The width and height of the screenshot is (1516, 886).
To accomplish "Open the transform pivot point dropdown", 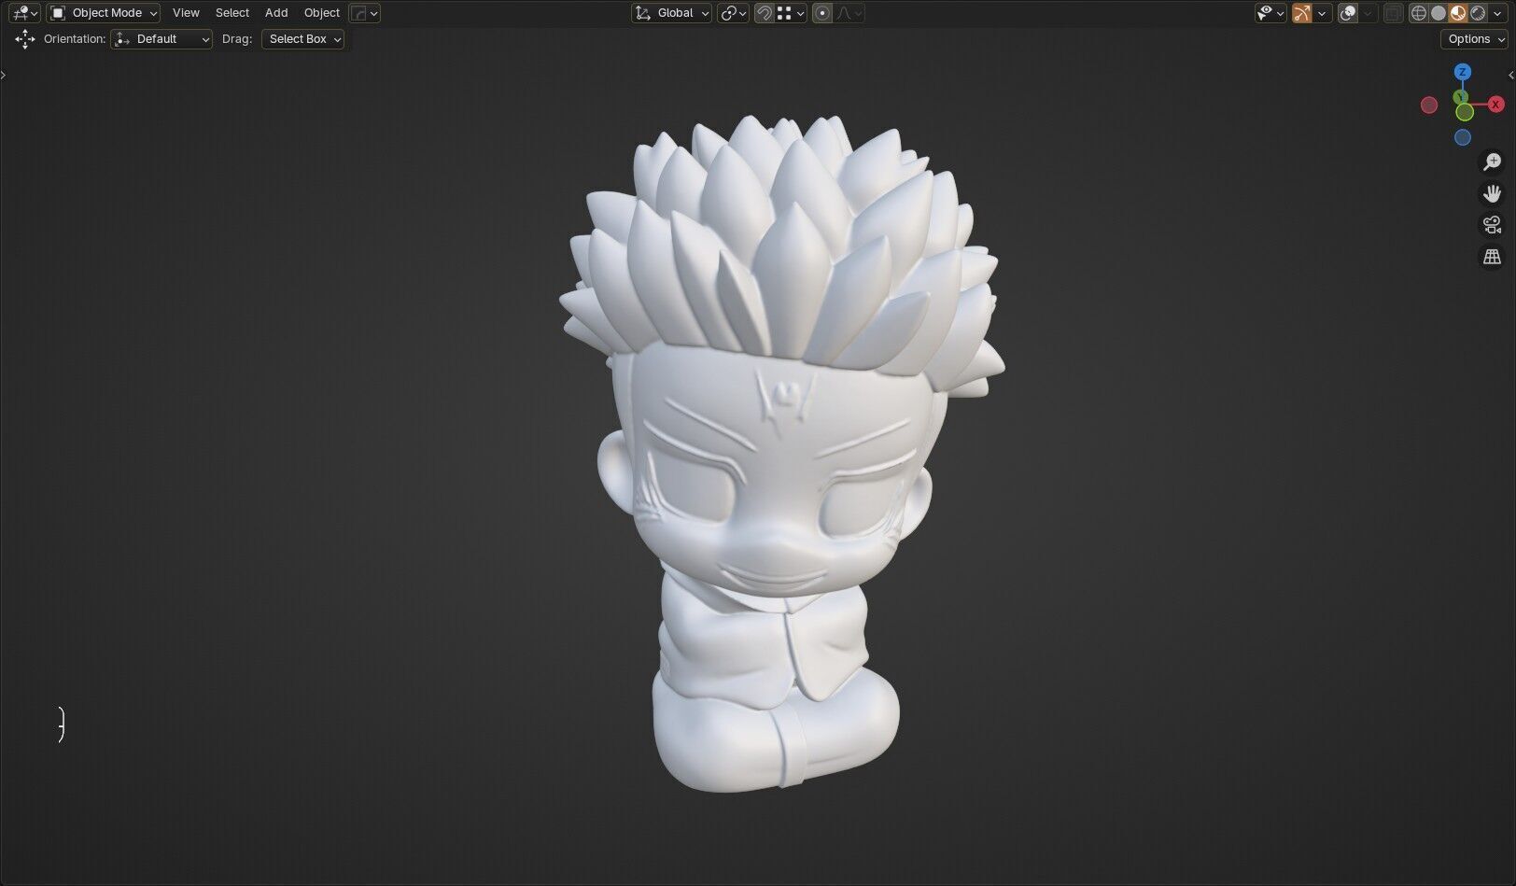I will [x=734, y=13].
